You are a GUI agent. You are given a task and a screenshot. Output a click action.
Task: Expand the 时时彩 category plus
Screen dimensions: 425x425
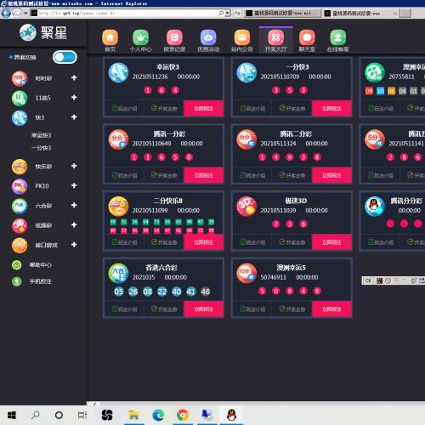pos(74,77)
